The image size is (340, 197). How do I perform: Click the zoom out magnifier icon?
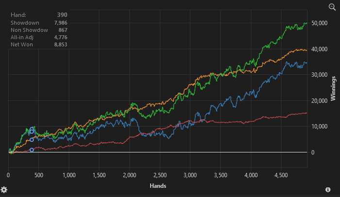point(332,7)
